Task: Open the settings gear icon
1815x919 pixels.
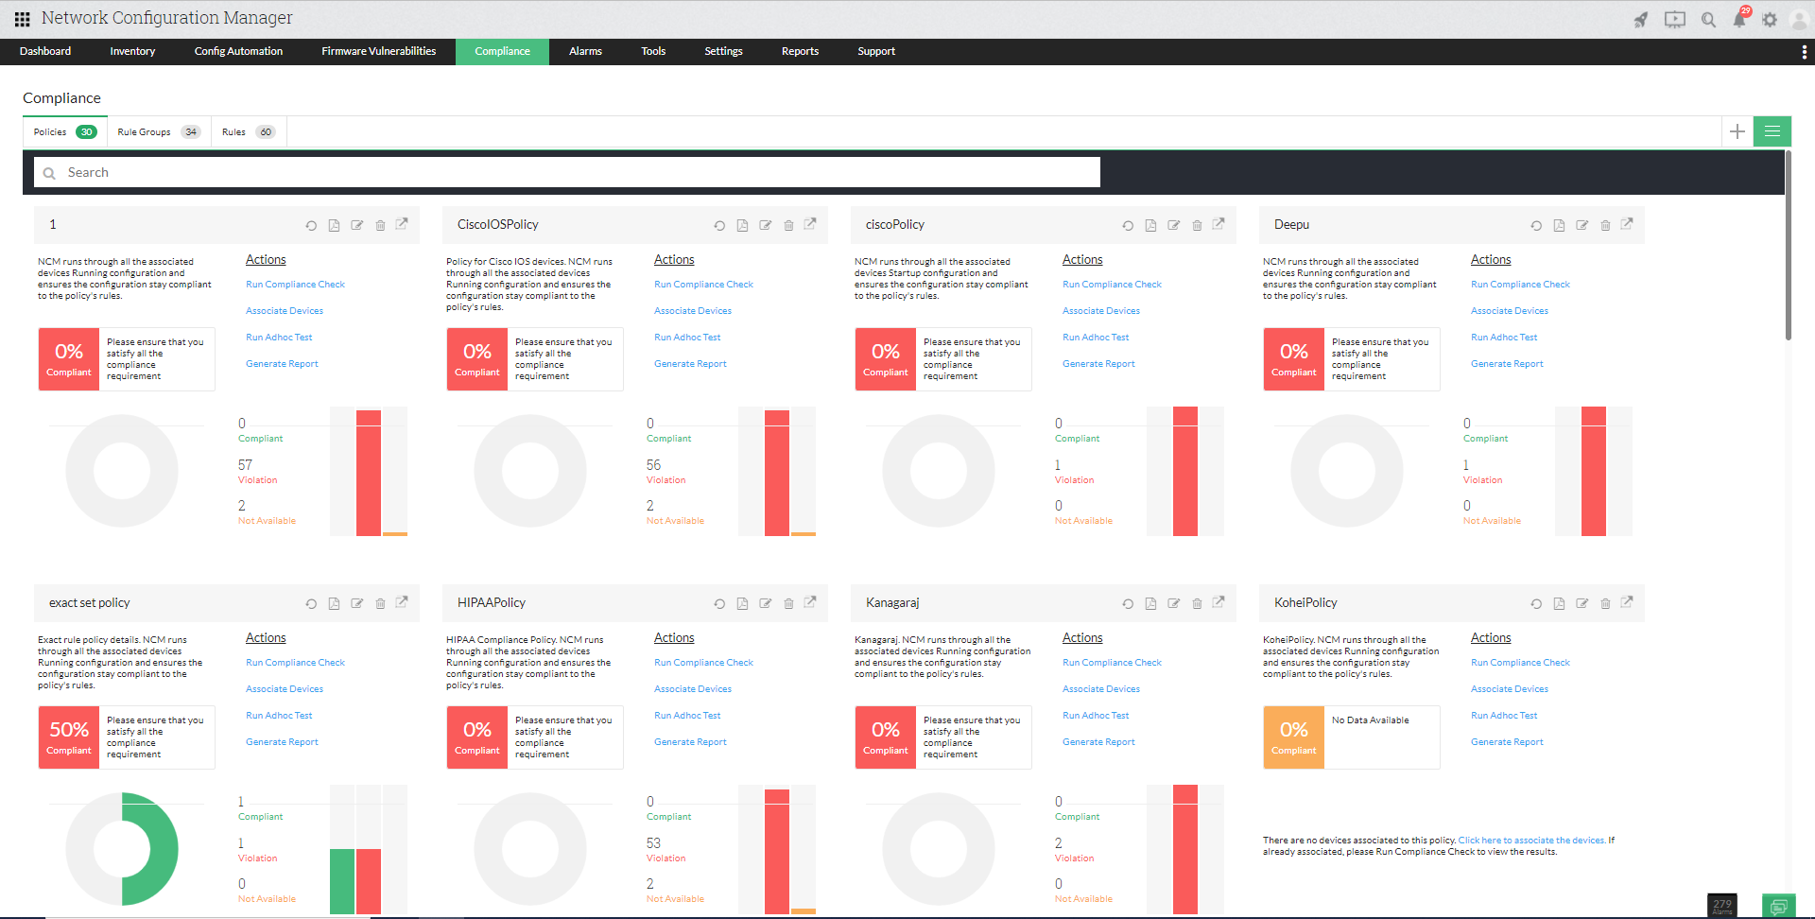Action: 1771,19
